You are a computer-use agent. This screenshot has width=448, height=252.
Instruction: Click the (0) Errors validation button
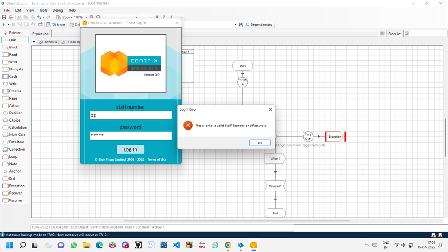(56, 25)
